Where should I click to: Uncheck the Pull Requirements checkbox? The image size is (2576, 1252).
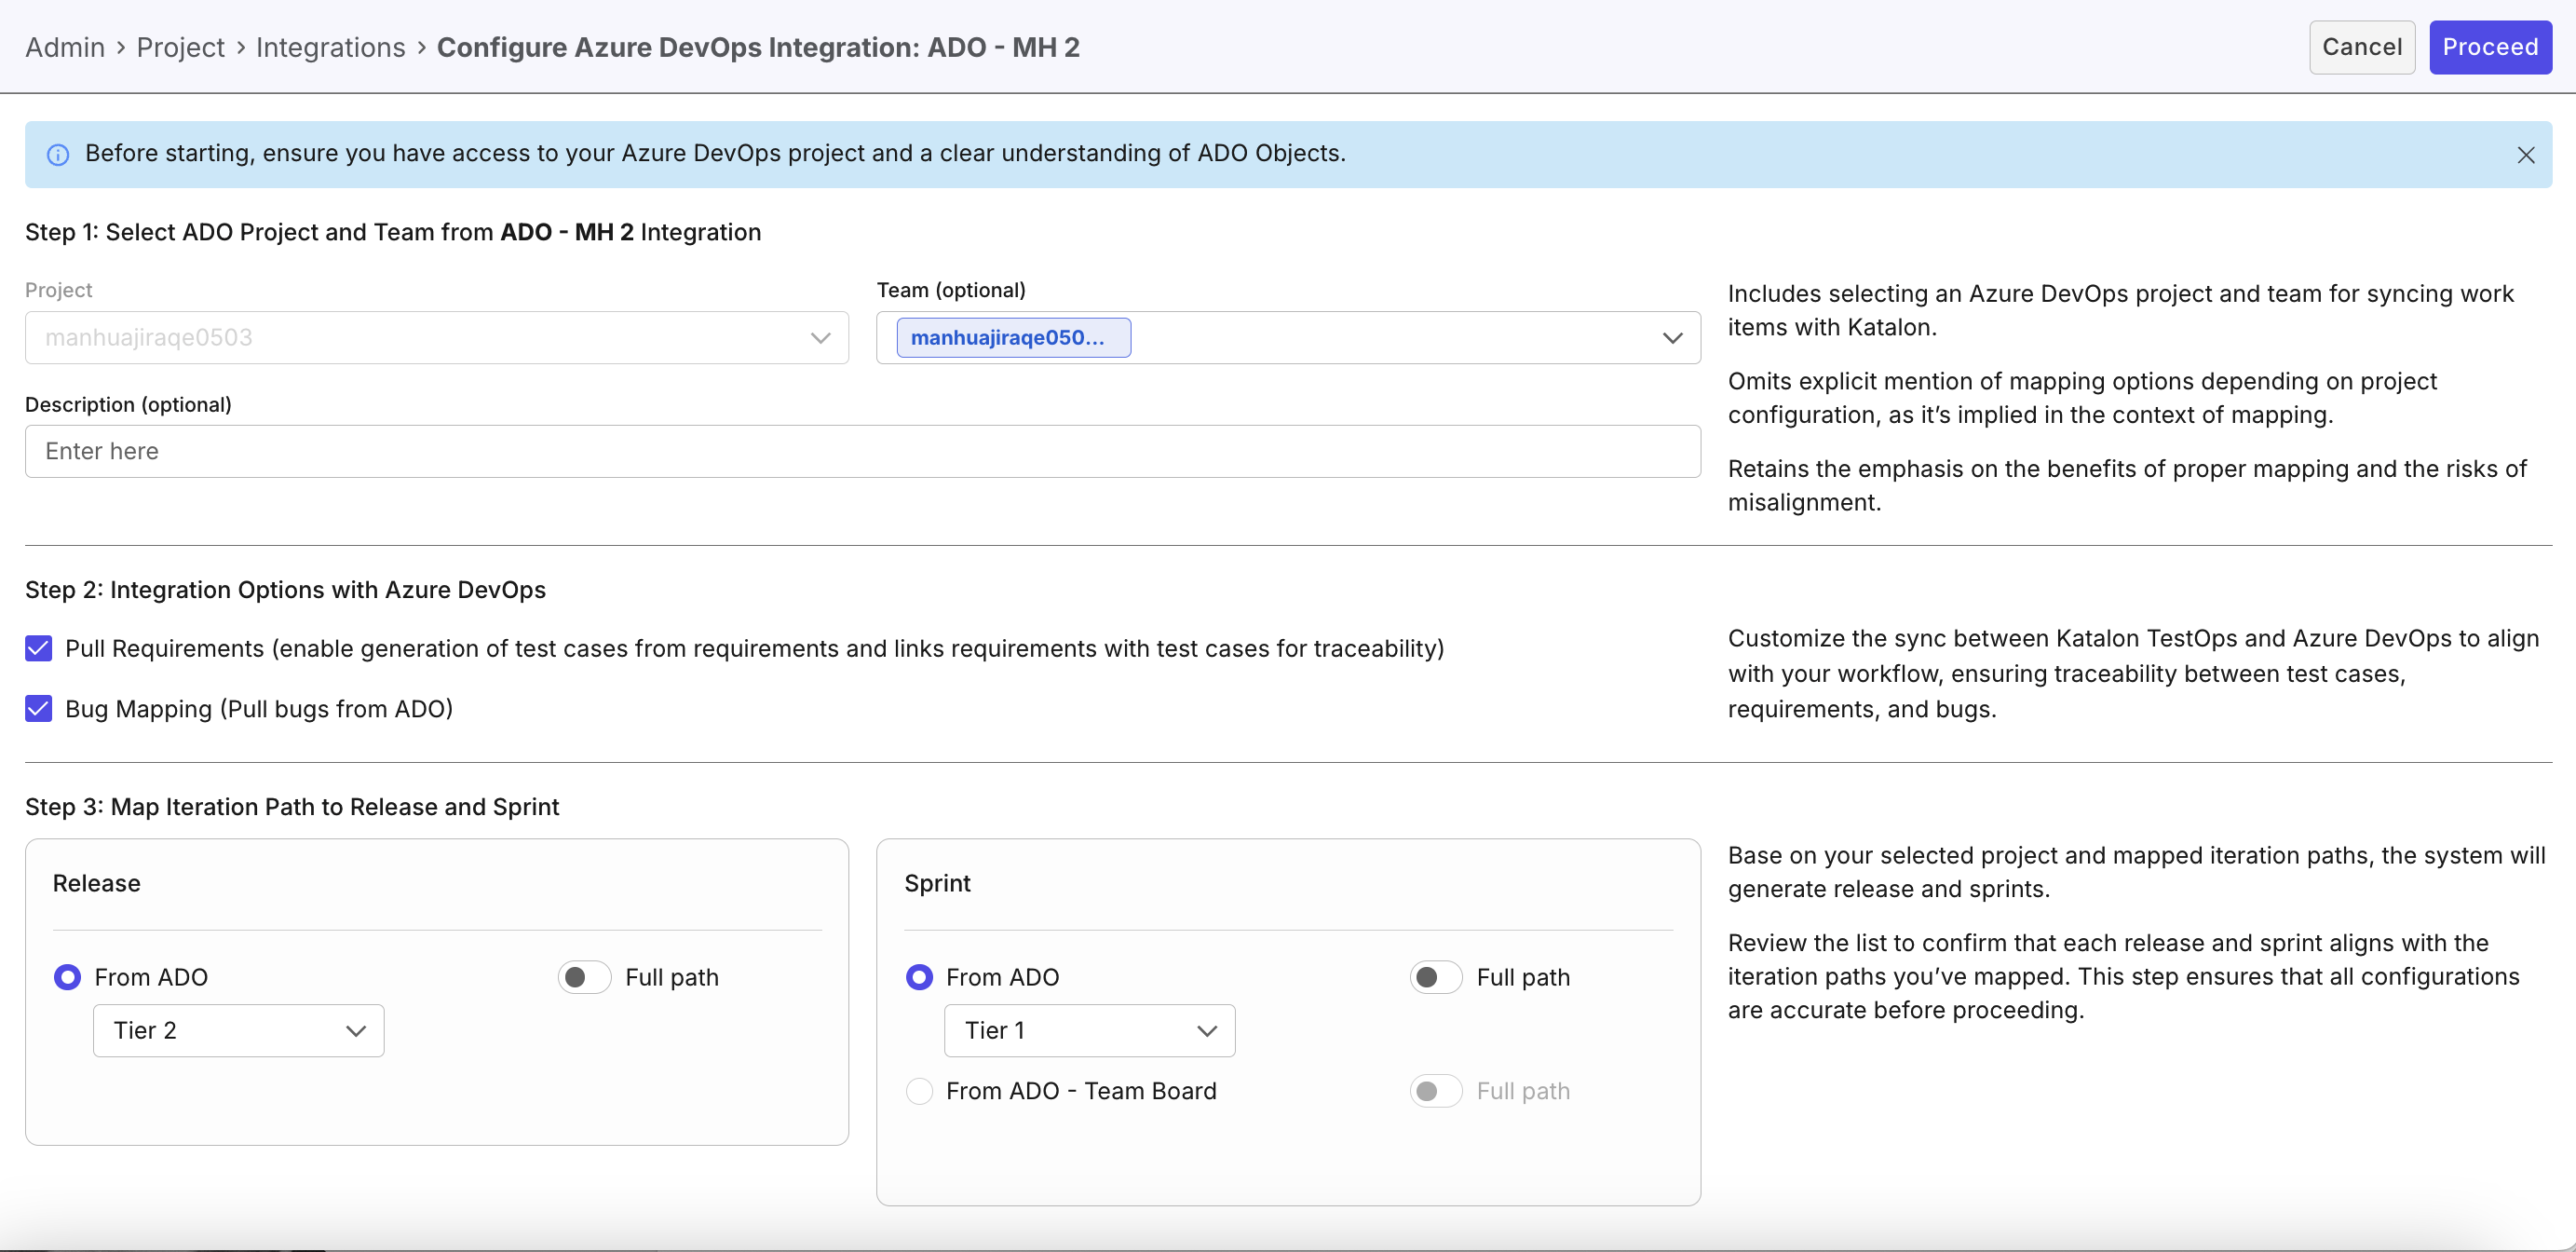coord(38,648)
